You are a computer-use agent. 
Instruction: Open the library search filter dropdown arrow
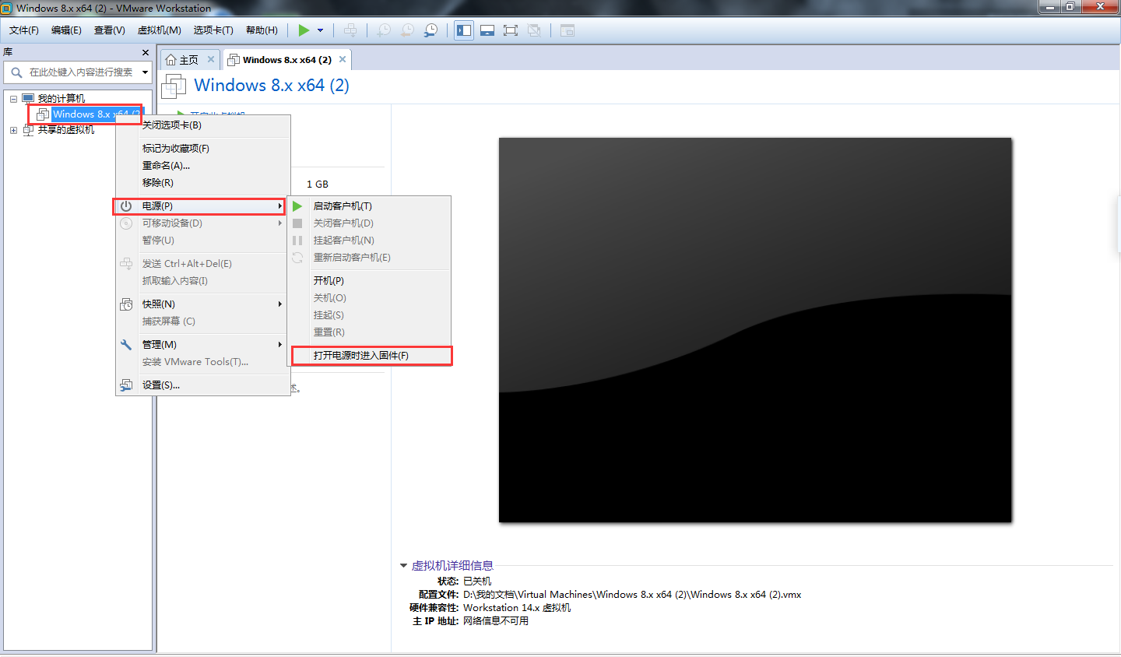point(145,72)
